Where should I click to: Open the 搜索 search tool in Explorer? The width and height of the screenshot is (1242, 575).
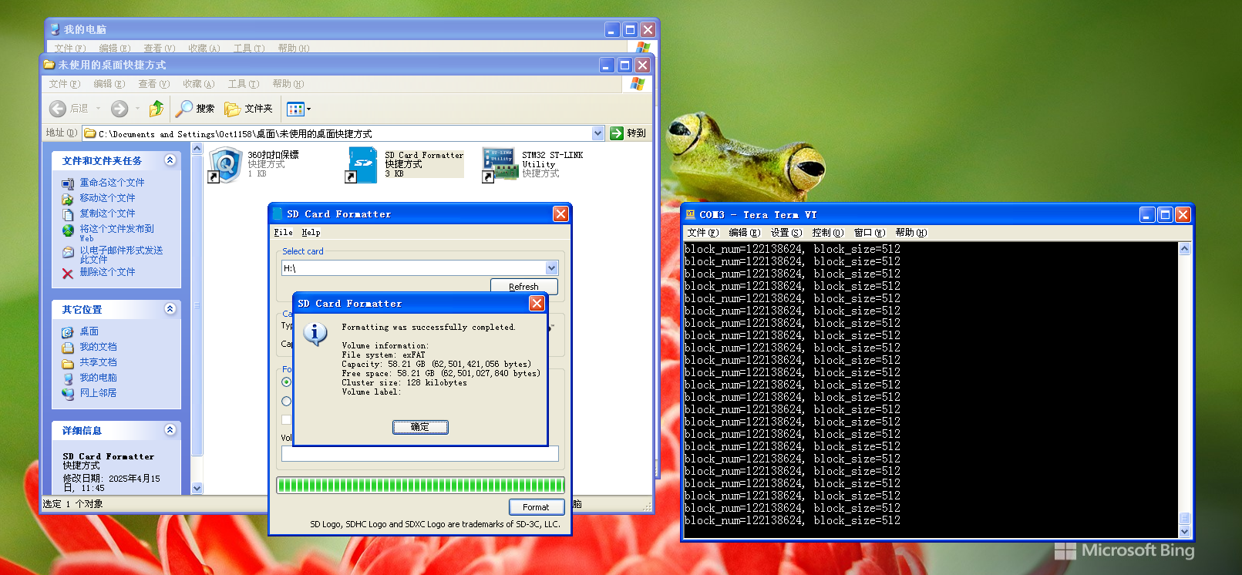[195, 109]
